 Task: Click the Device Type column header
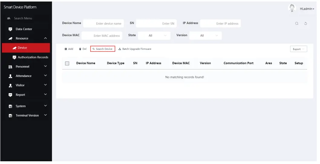(x=116, y=63)
